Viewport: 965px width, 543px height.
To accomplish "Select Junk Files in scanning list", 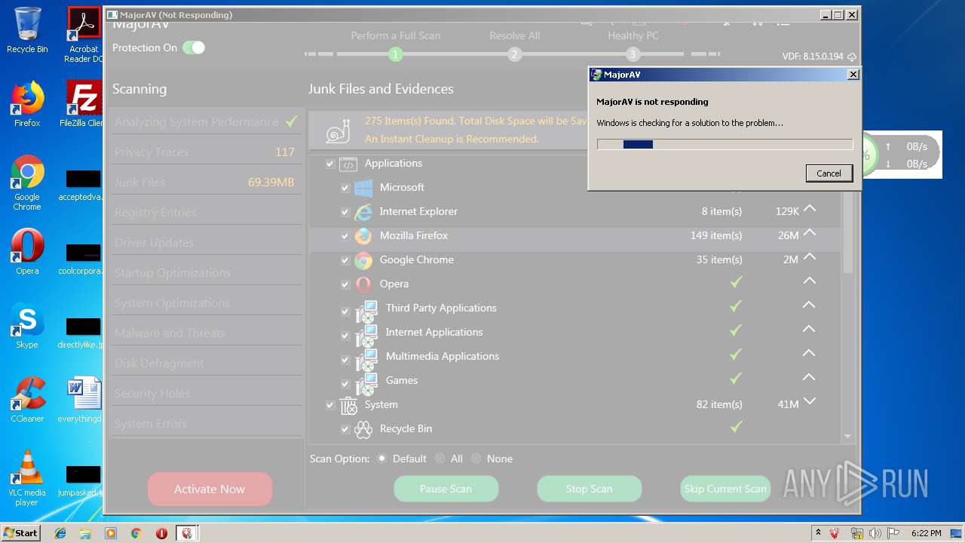I will (x=205, y=183).
